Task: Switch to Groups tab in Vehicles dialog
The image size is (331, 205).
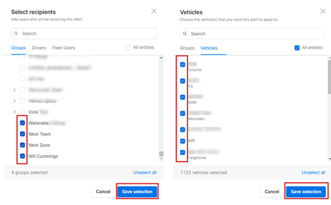Action: point(187,48)
